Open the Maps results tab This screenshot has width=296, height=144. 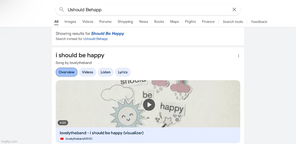[174, 22]
